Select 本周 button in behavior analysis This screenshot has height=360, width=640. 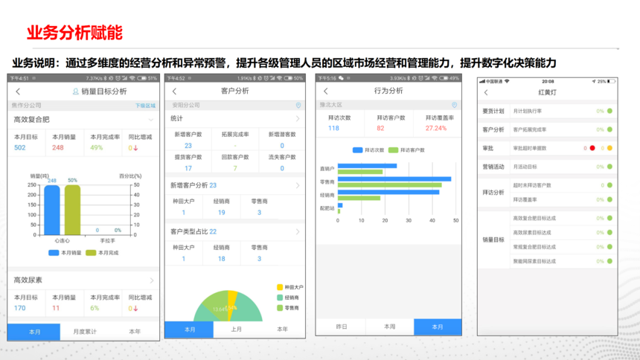(389, 327)
